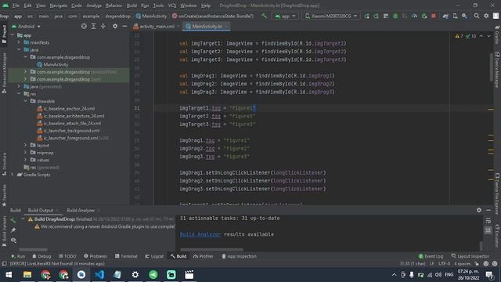Click build tree horizontal scrollbar
Screen dimensions: 501x282
(x=33, y=249)
